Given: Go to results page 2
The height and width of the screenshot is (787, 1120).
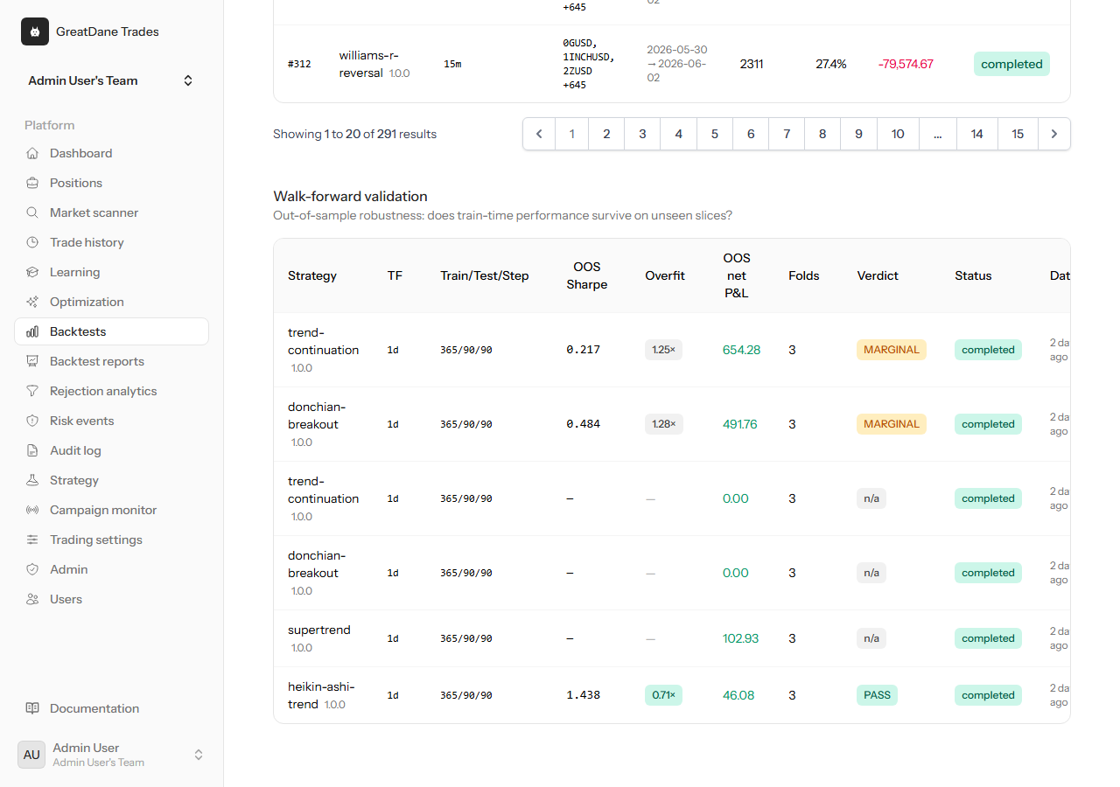Looking at the screenshot, I should tap(606, 134).
